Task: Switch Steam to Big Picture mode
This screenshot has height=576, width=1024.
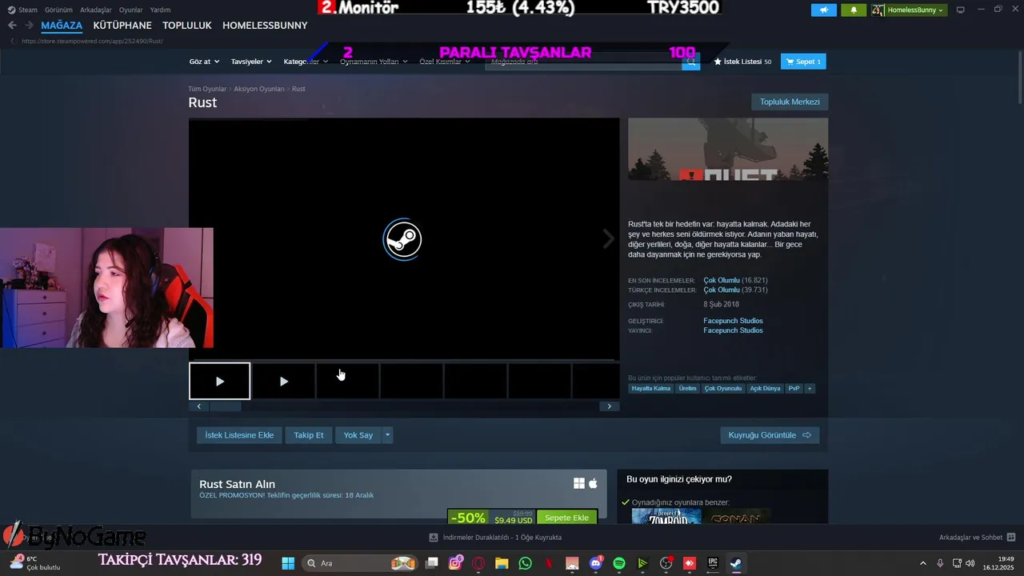Action: click(x=961, y=10)
